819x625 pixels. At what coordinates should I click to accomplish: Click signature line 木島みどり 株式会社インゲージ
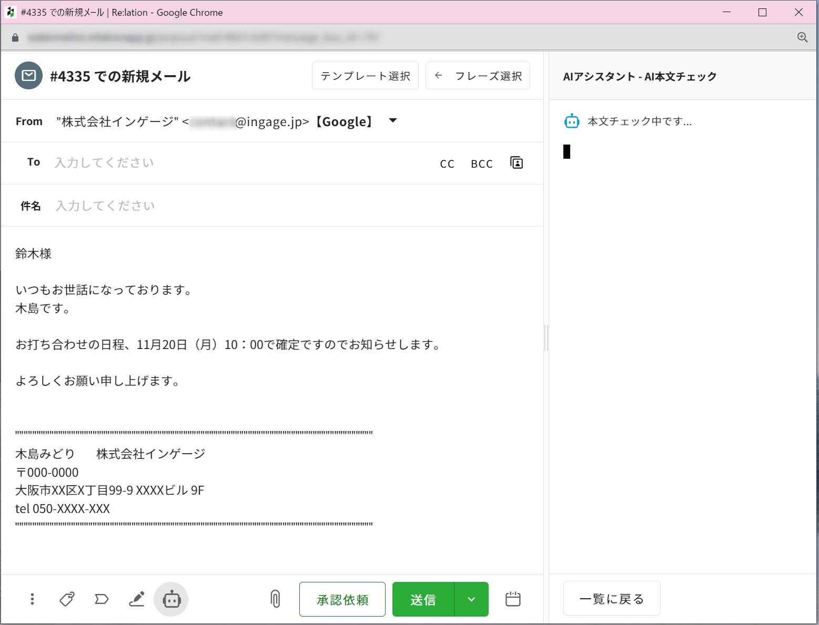[x=110, y=454]
